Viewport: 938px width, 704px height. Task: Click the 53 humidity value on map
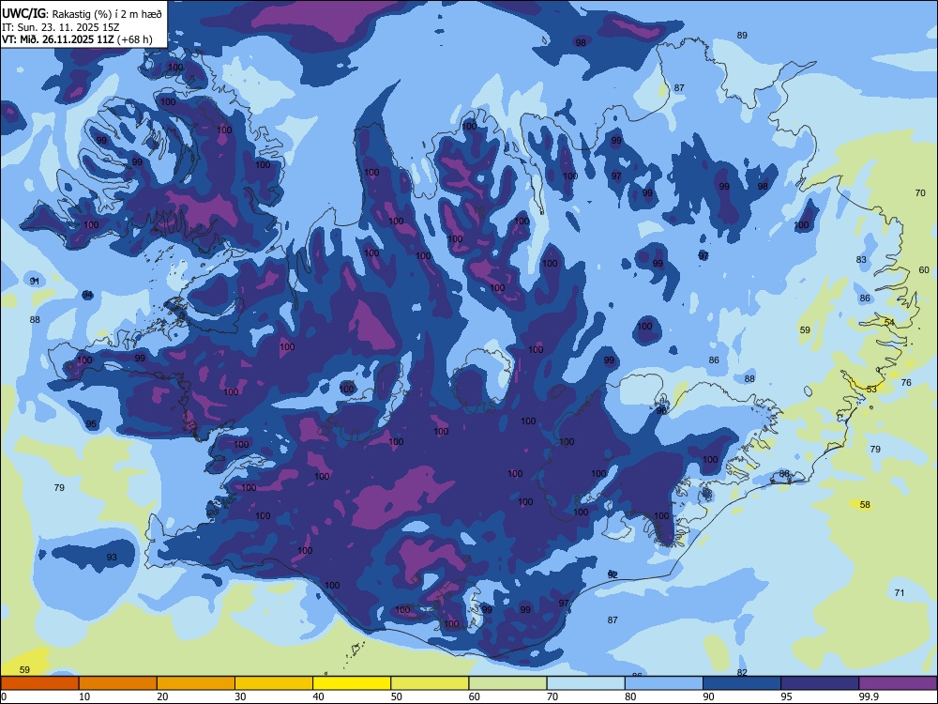point(871,390)
